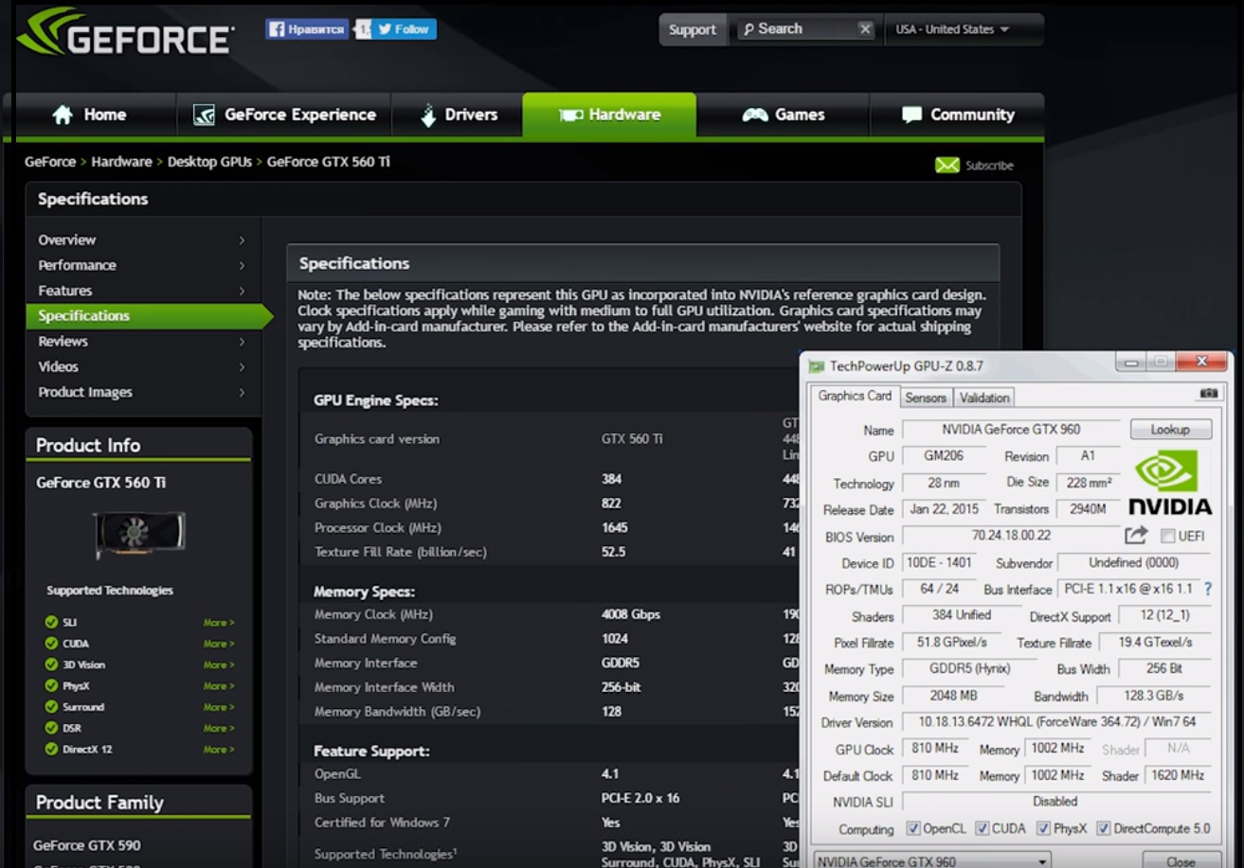Expand the Features sidebar item arrow
Image resolution: width=1244 pixels, height=868 pixels.
pyautogui.click(x=243, y=292)
